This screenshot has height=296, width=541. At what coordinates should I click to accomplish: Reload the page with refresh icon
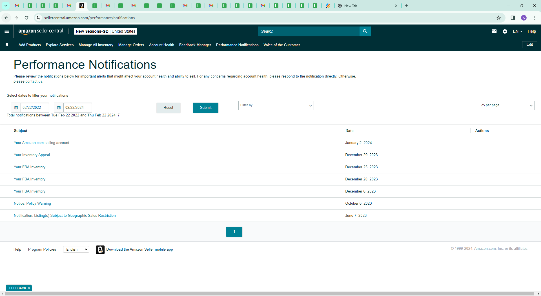click(26, 18)
